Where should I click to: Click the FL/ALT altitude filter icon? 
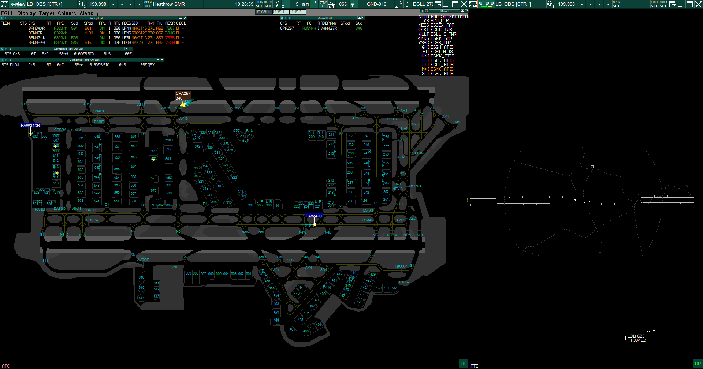tap(332, 4)
